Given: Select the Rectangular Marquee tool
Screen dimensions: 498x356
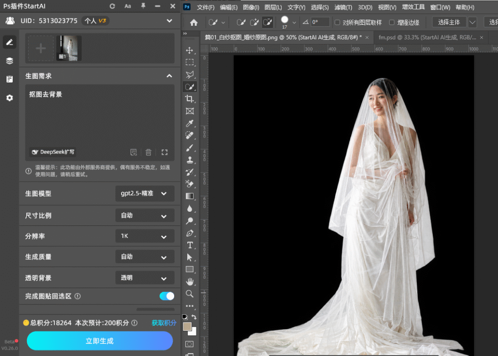Looking at the screenshot, I should [x=190, y=62].
